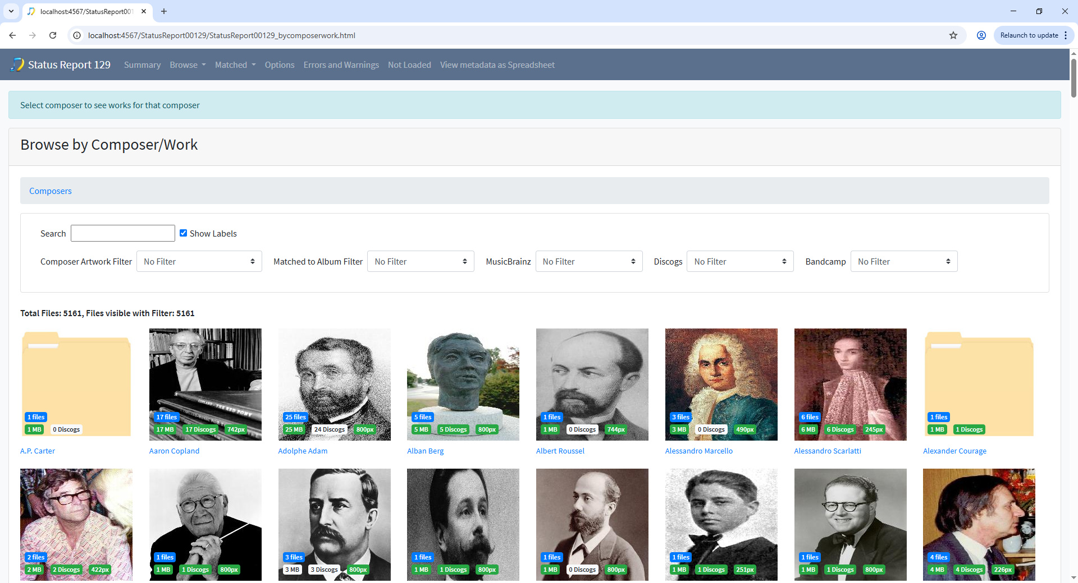
Task: Open the Discogs filter dropdown
Action: 740,261
